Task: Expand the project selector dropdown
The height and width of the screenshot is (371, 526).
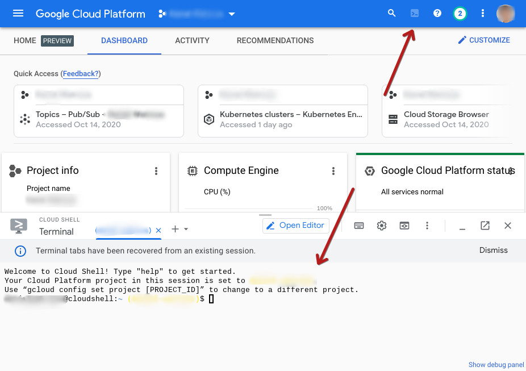Action: 231,14
